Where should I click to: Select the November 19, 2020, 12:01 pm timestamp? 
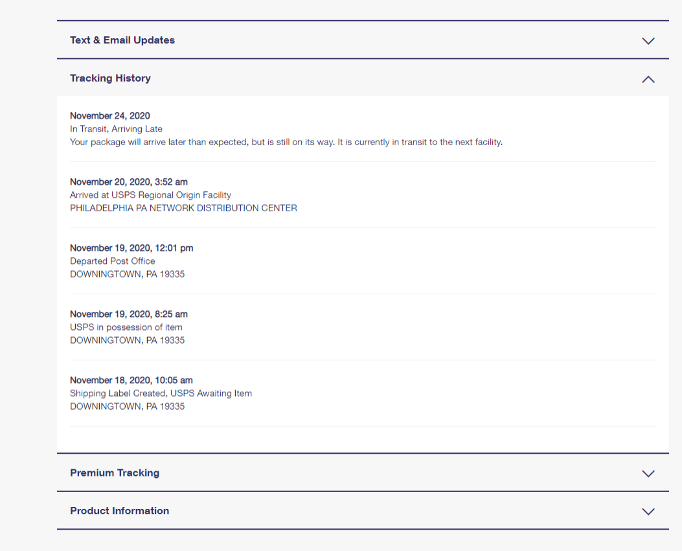[x=131, y=248]
